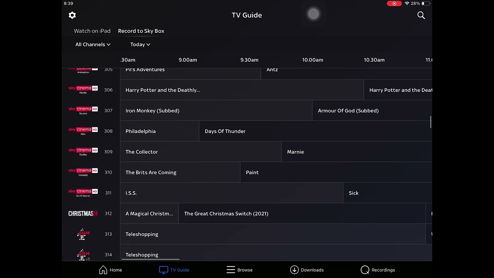Screen dimensions: 494x278
Task: Tap the 10.30am time marker
Action: click(x=374, y=60)
